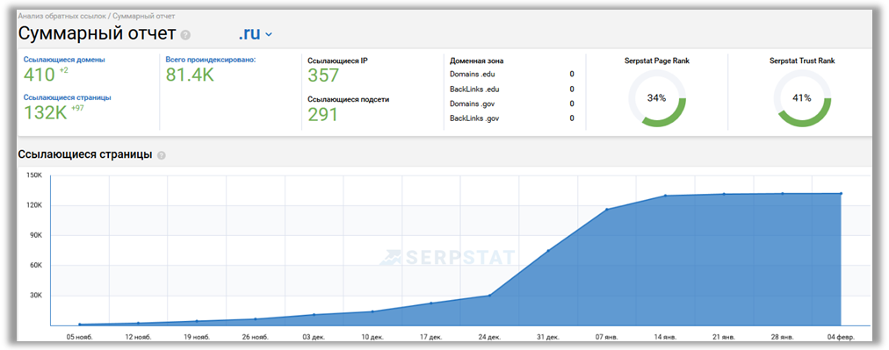Open the help icon beside Суммарный отчет
The width and height of the screenshot is (889, 350).
click(x=185, y=35)
